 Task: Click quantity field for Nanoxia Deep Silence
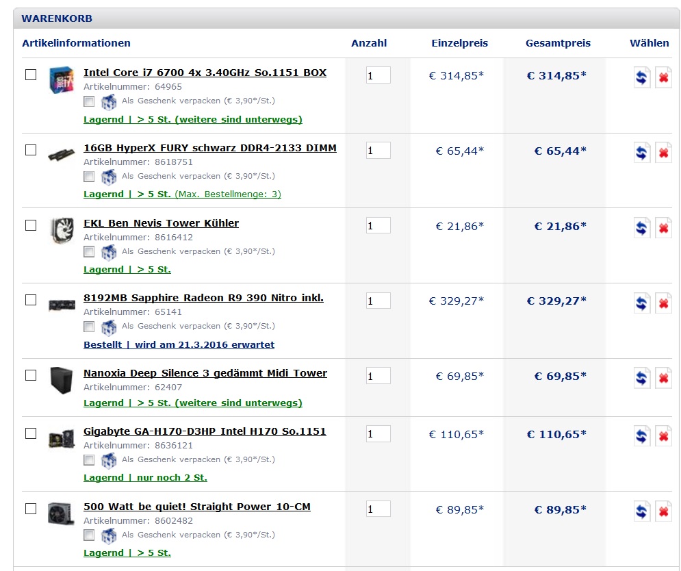[x=378, y=376]
